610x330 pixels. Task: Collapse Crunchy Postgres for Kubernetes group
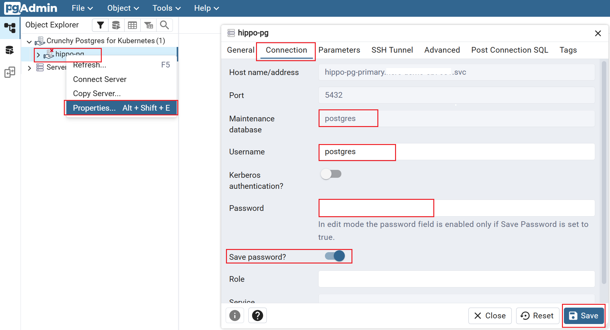[x=29, y=42]
